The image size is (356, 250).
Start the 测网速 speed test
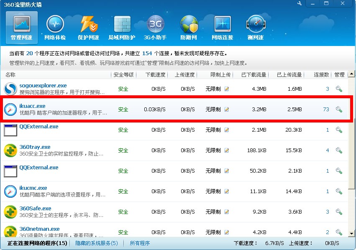[x=256, y=28]
